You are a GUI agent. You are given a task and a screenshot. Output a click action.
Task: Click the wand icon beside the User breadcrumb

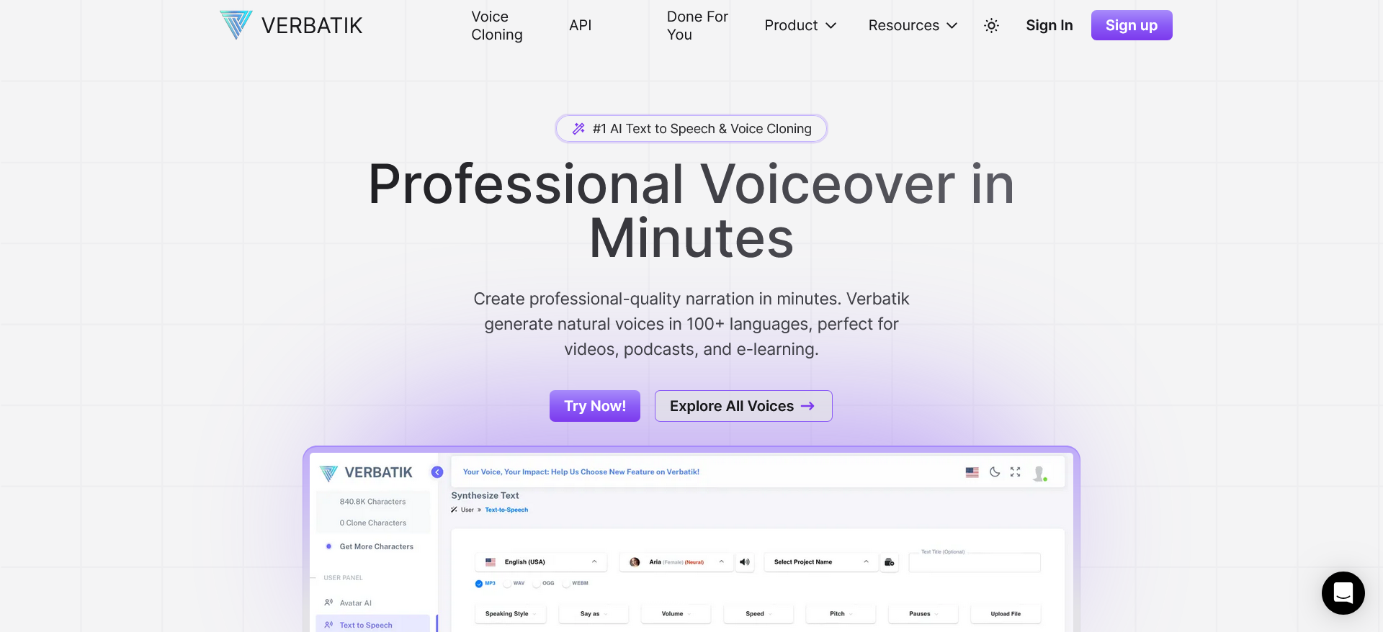(x=454, y=510)
